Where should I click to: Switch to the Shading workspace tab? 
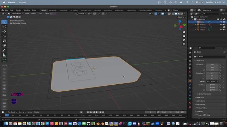[x=98, y=11]
